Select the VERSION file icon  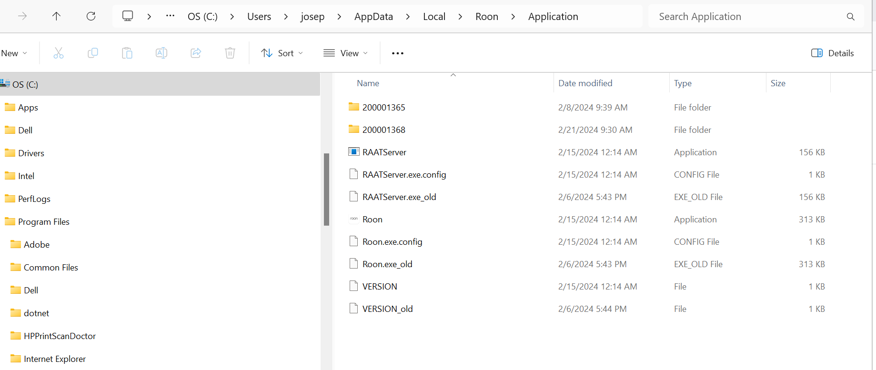(353, 286)
